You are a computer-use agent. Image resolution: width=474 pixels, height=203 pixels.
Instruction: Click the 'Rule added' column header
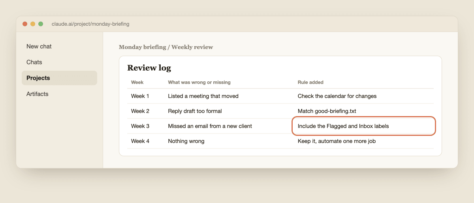tap(310, 82)
